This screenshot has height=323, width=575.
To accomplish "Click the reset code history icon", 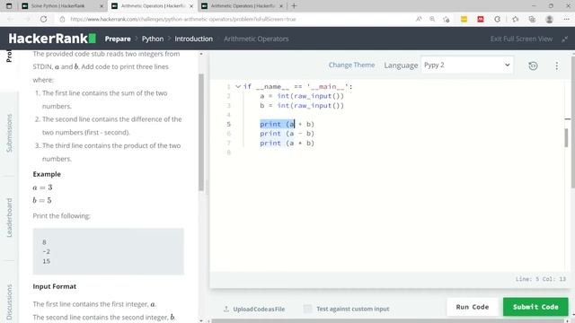I will 533,65.
